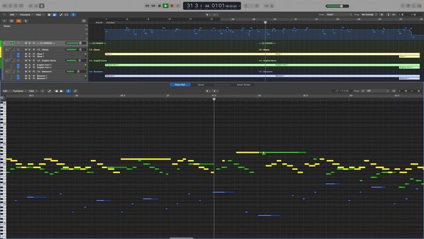Click the English Horns track instrument icon

point(12,60)
